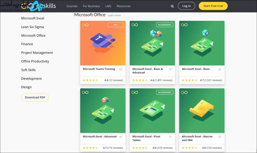Click the Teams logo artwork on orange card
The height and width of the screenshot is (153, 257).
tap(102, 42)
